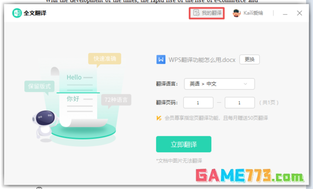Click 更换 to change the document
Viewport: 313px width, 189px height.
pos(249,60)
